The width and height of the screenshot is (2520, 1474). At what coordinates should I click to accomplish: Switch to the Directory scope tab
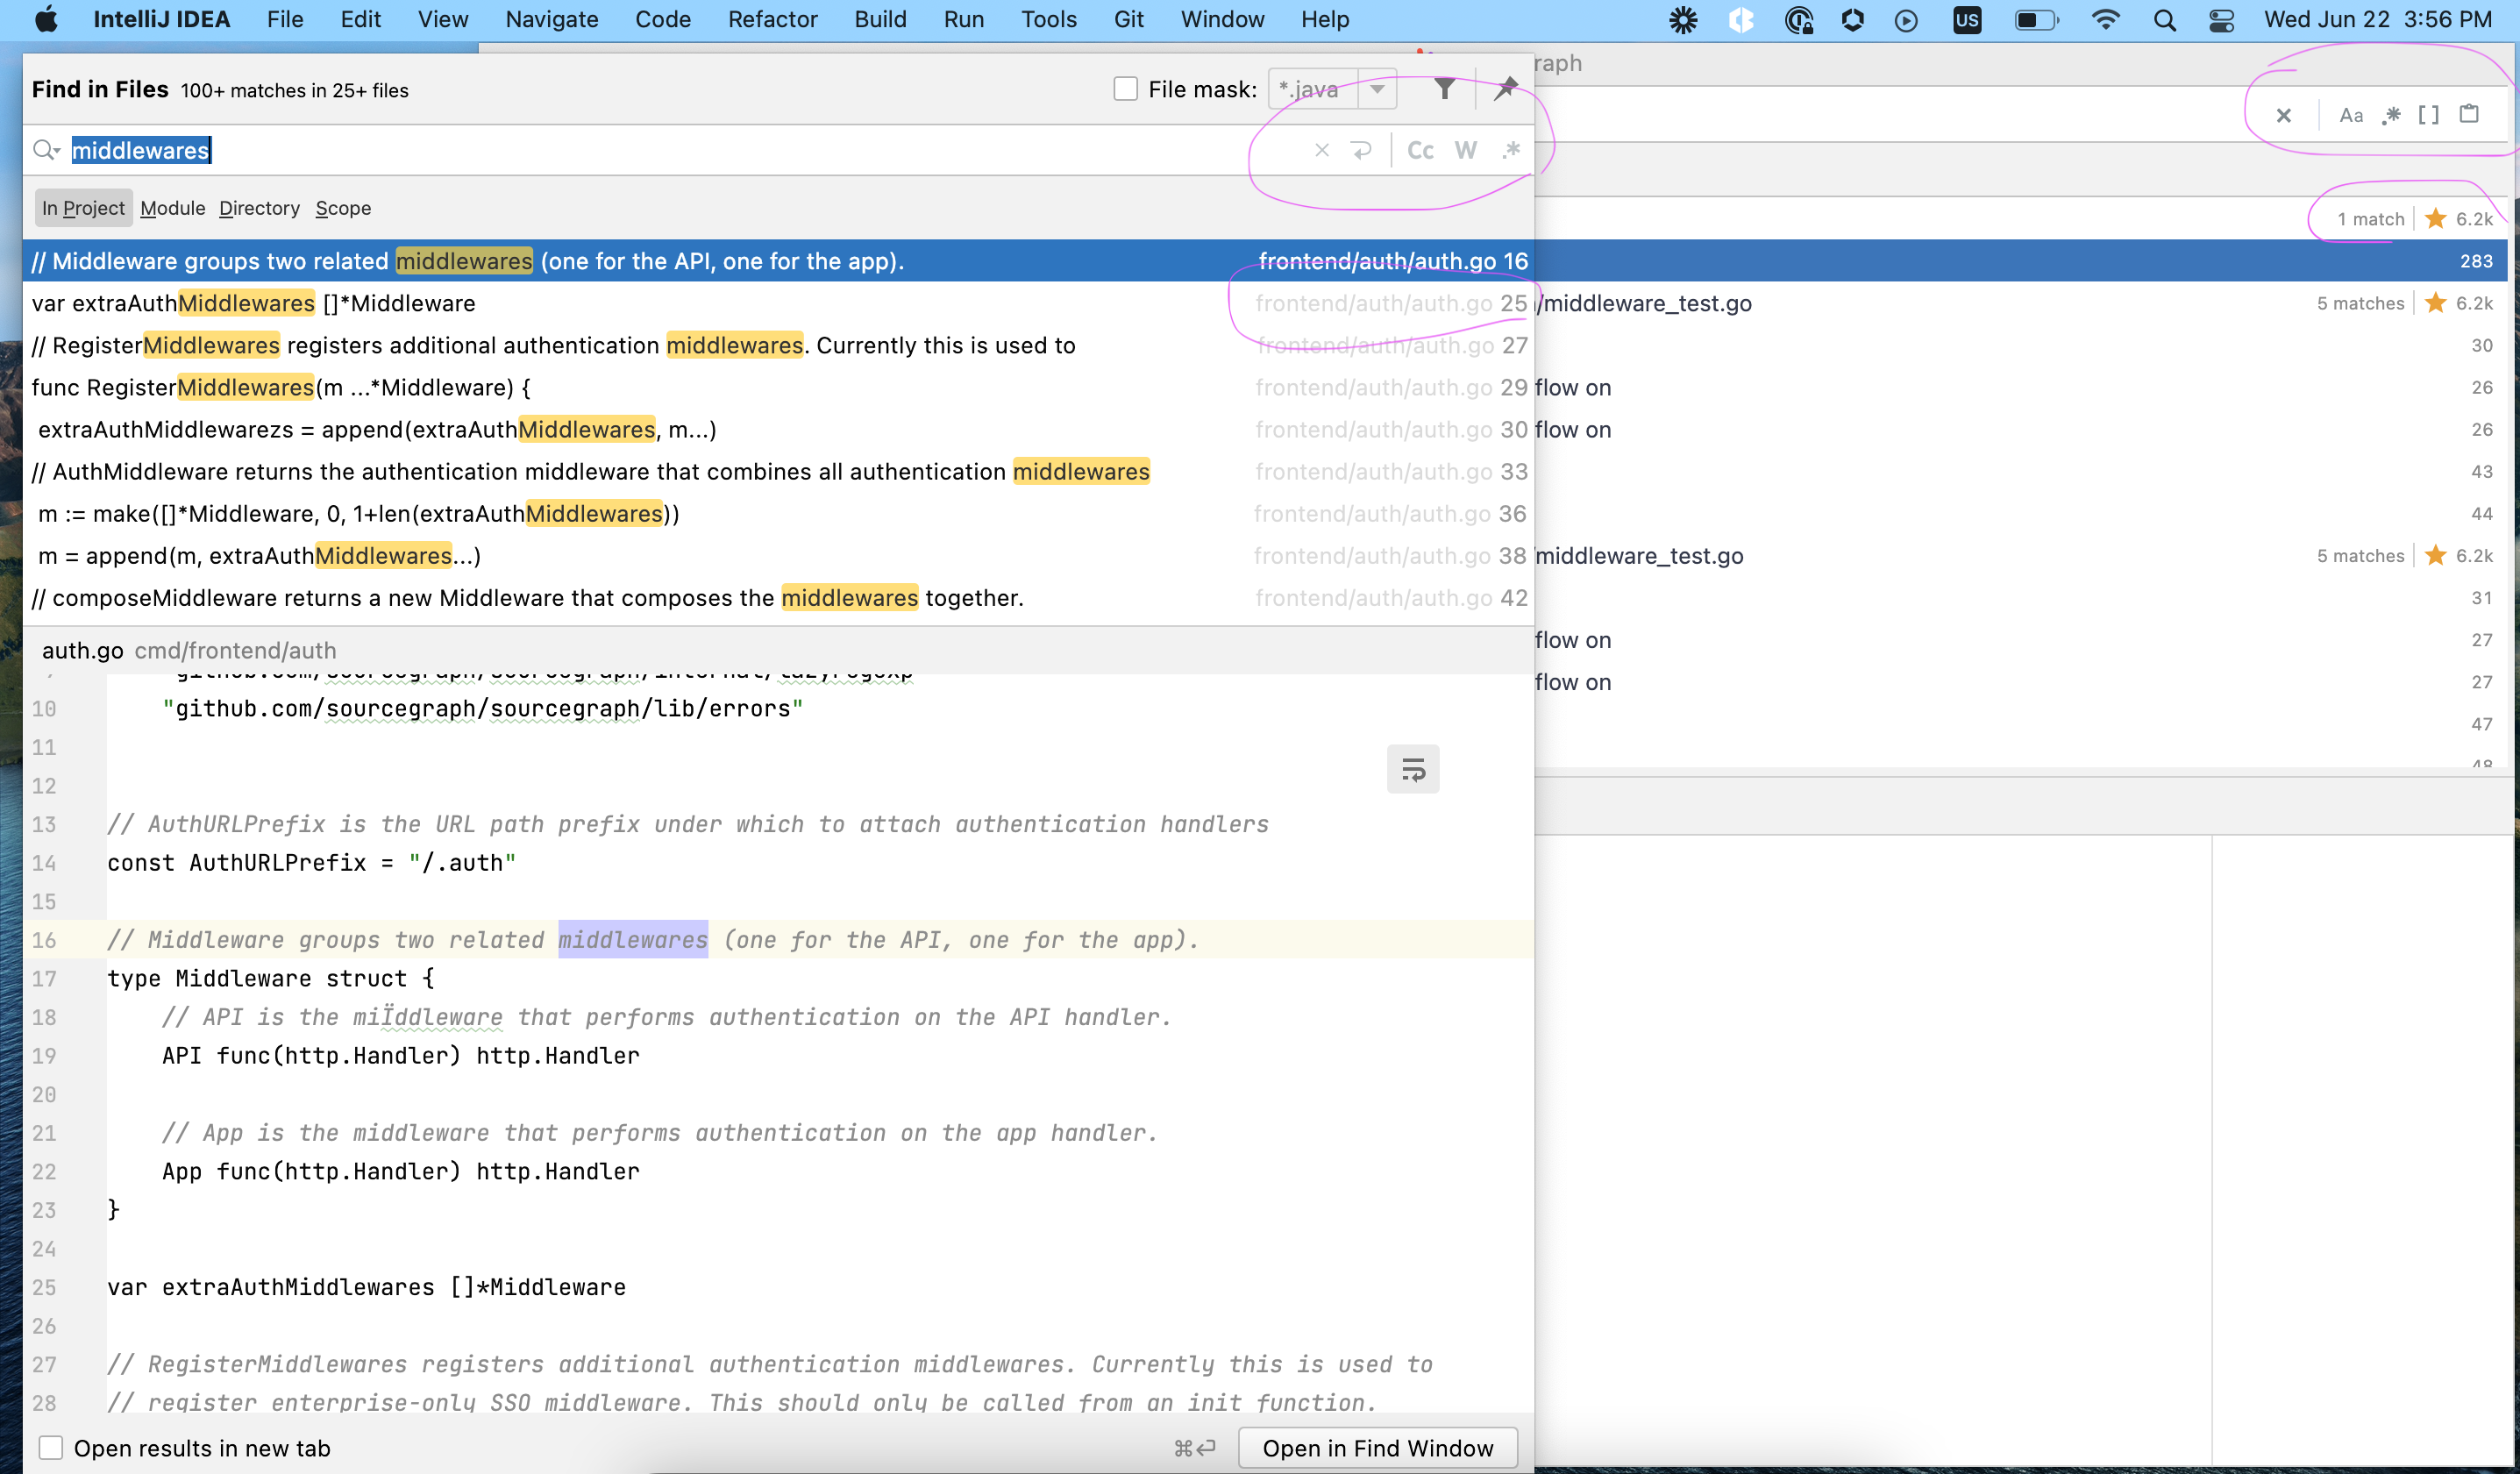(259, 208)
